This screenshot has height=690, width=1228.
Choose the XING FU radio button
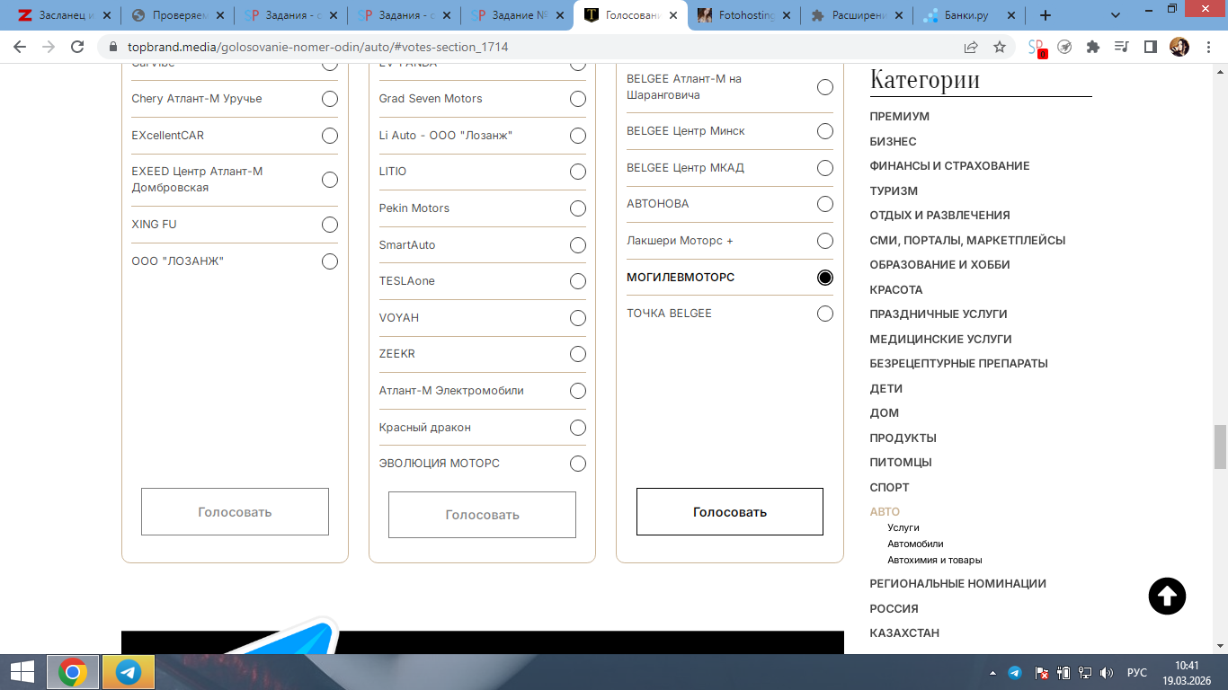(x=330, y=225)
